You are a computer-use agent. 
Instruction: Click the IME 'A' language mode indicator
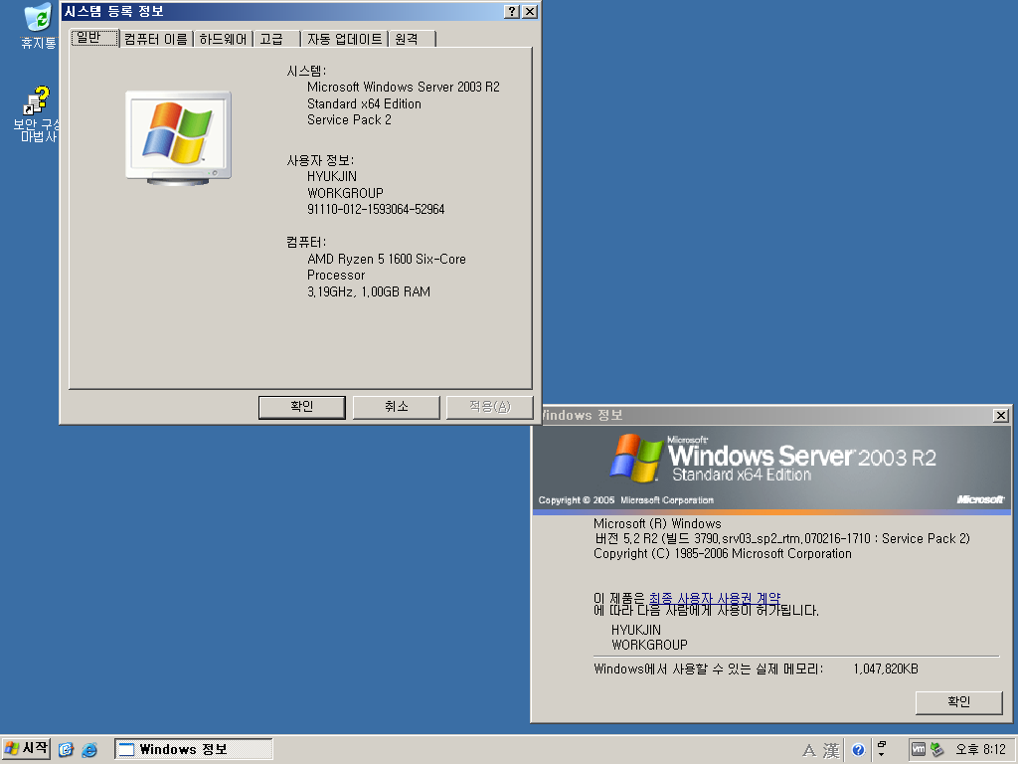(809, 751)
